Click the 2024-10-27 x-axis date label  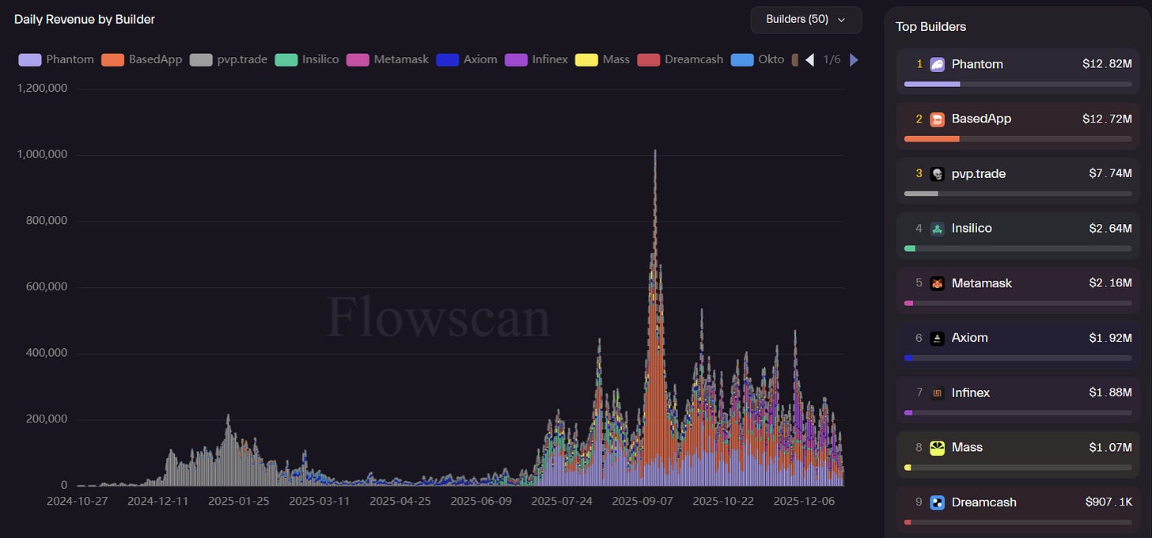(76, 501)
